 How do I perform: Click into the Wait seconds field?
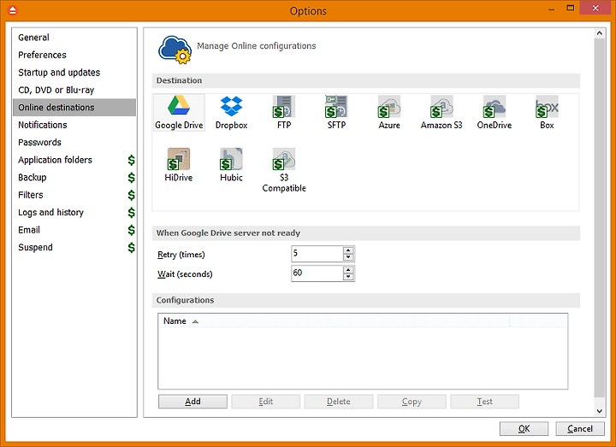[317, 273]
